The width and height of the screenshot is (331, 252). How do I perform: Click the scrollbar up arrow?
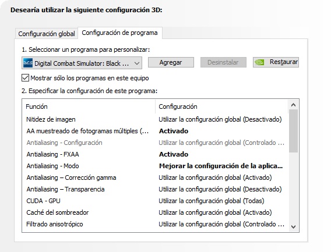293,105
